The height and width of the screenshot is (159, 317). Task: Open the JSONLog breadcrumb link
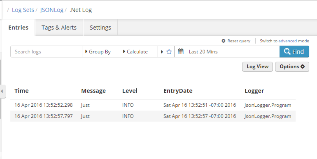[x=52, y=10]
